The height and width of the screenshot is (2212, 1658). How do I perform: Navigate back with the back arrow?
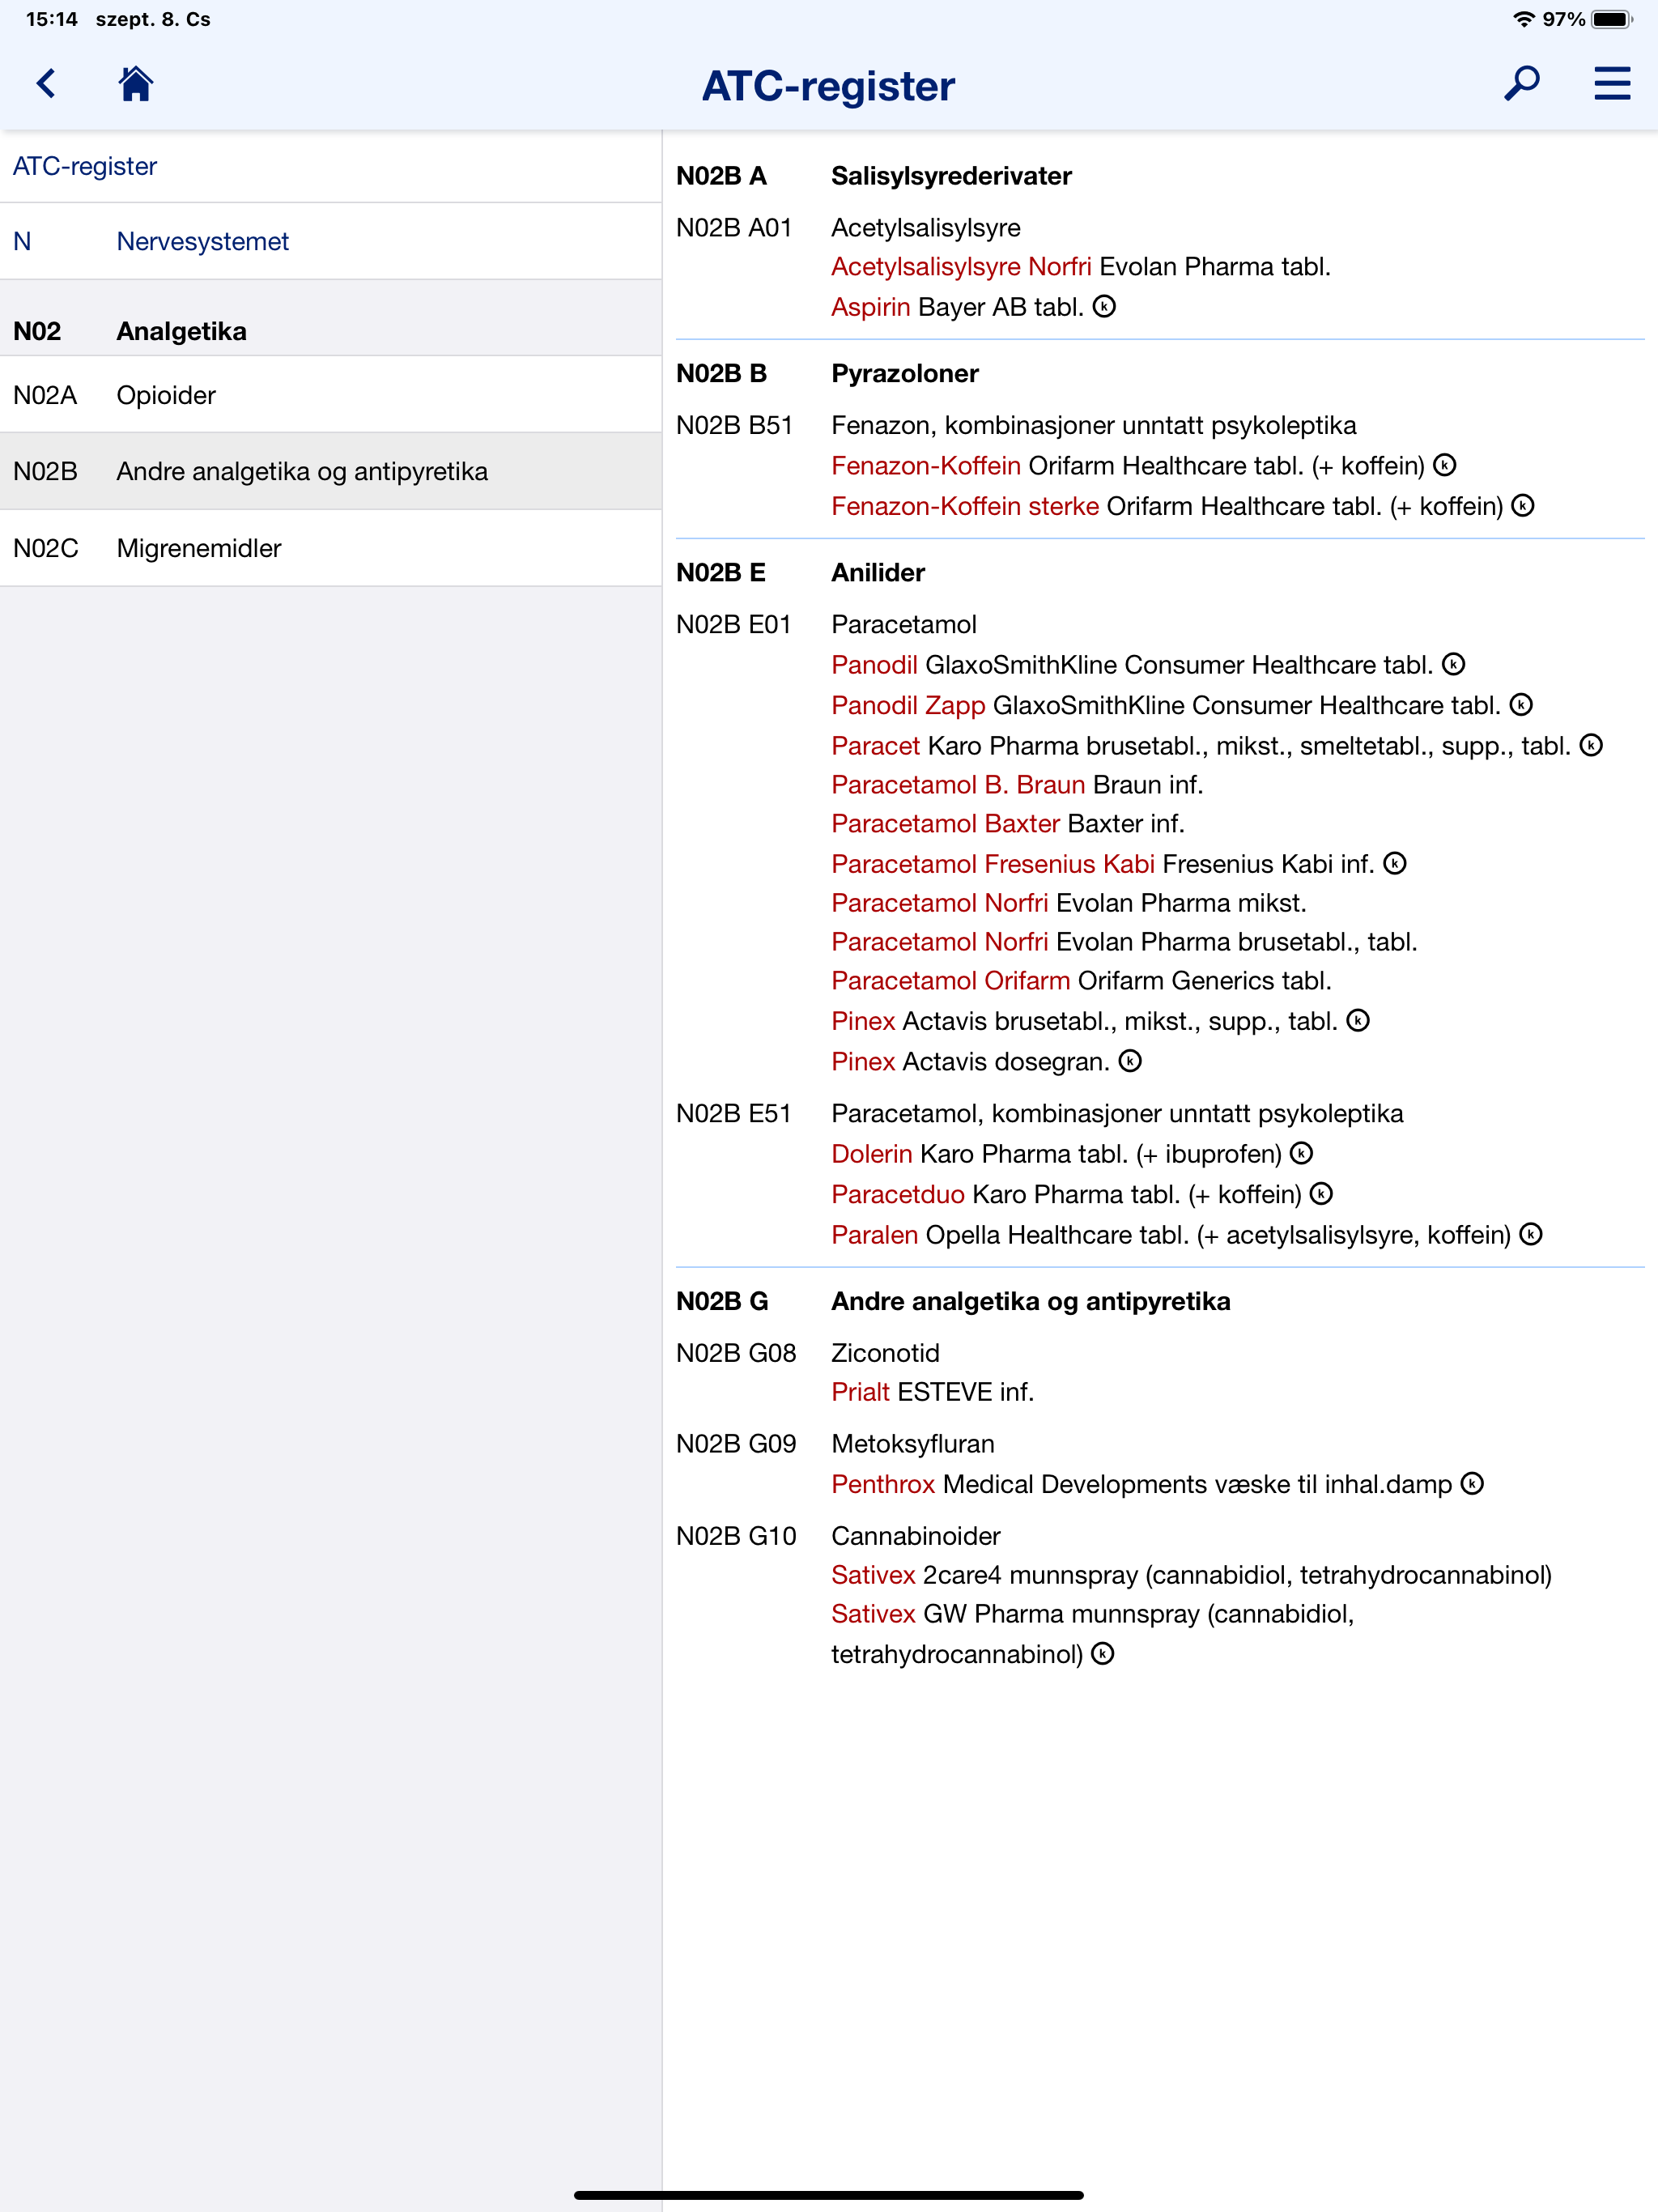pyautogui.click(x=44, y=86)
